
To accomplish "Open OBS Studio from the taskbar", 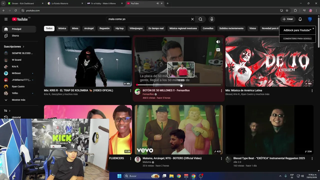I will click(x=201, y=176).
